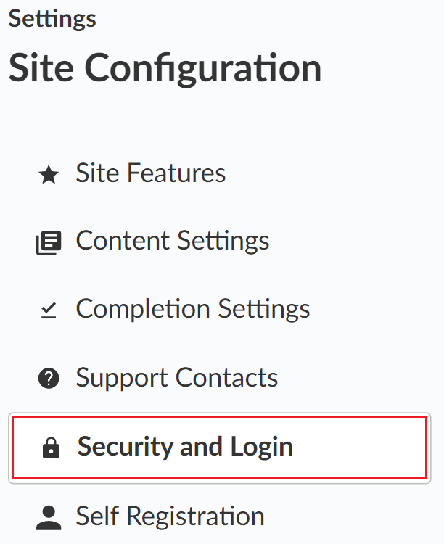Click the Settings breadcrumb text
This screenshot has width=444, height=544.
tap(52, 19)
